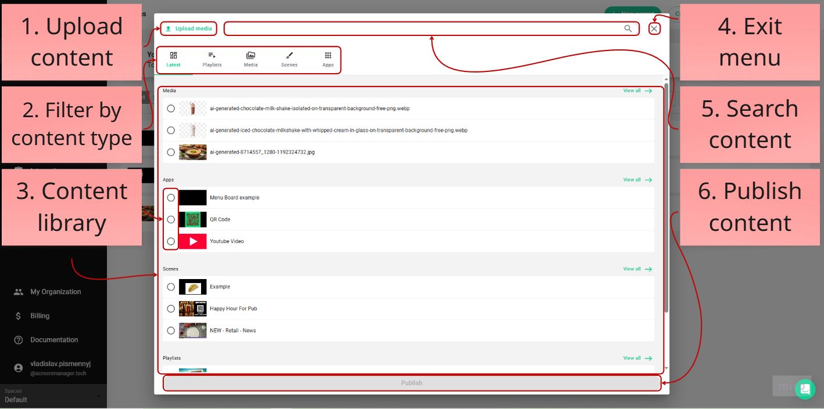Click the Billing dollar icon
Viewport: 824px width, 409px height.
point(19,316)
